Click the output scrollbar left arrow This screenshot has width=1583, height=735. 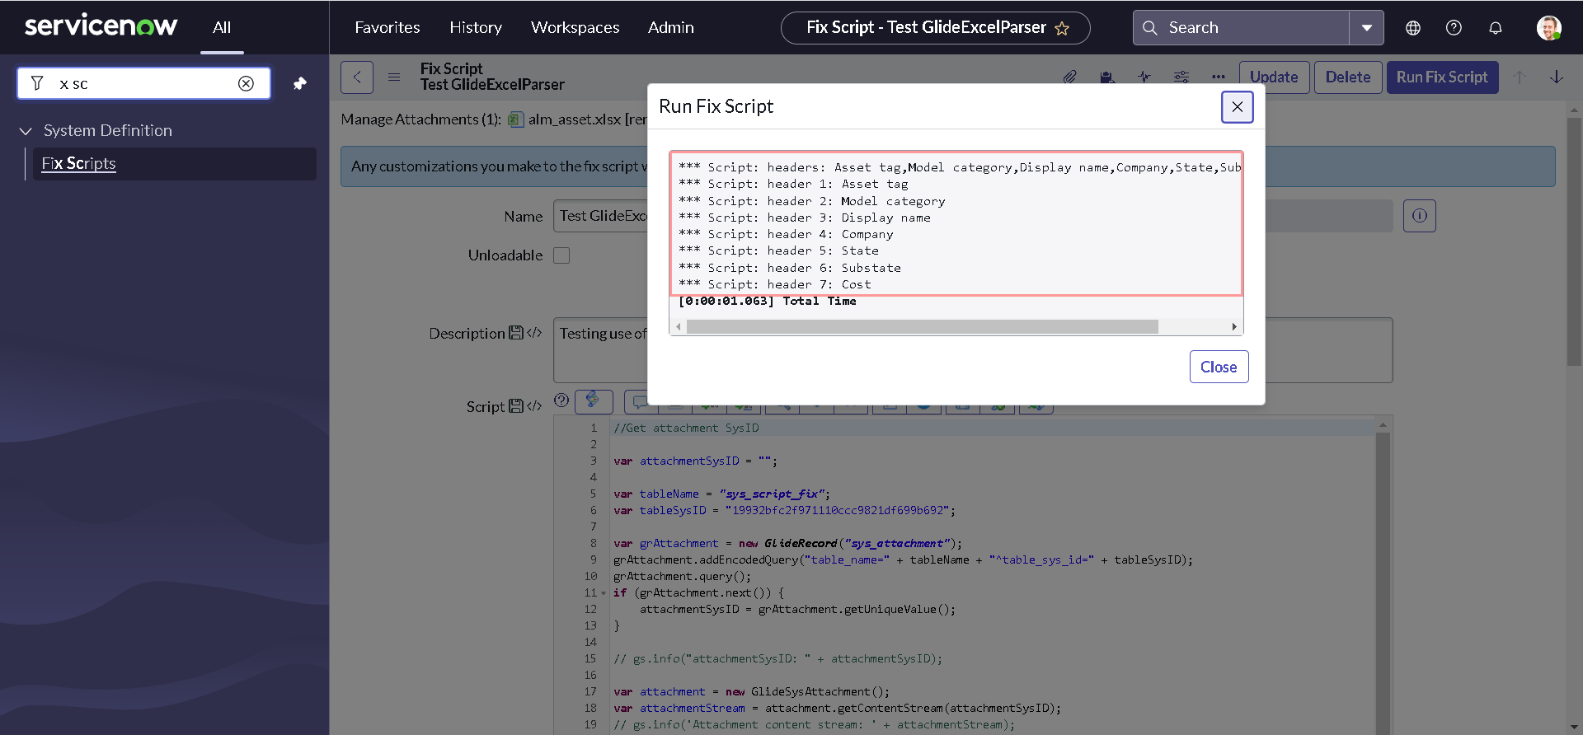tap(679, 327)
